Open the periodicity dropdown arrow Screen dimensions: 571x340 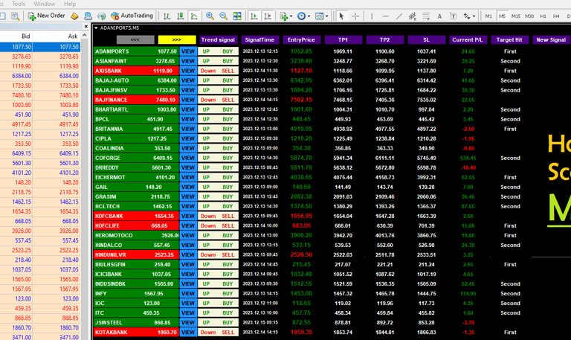[309, 16]
